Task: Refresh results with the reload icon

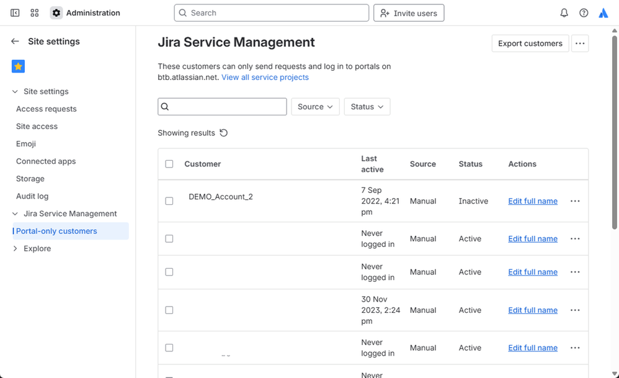Action: coord(224,133)
